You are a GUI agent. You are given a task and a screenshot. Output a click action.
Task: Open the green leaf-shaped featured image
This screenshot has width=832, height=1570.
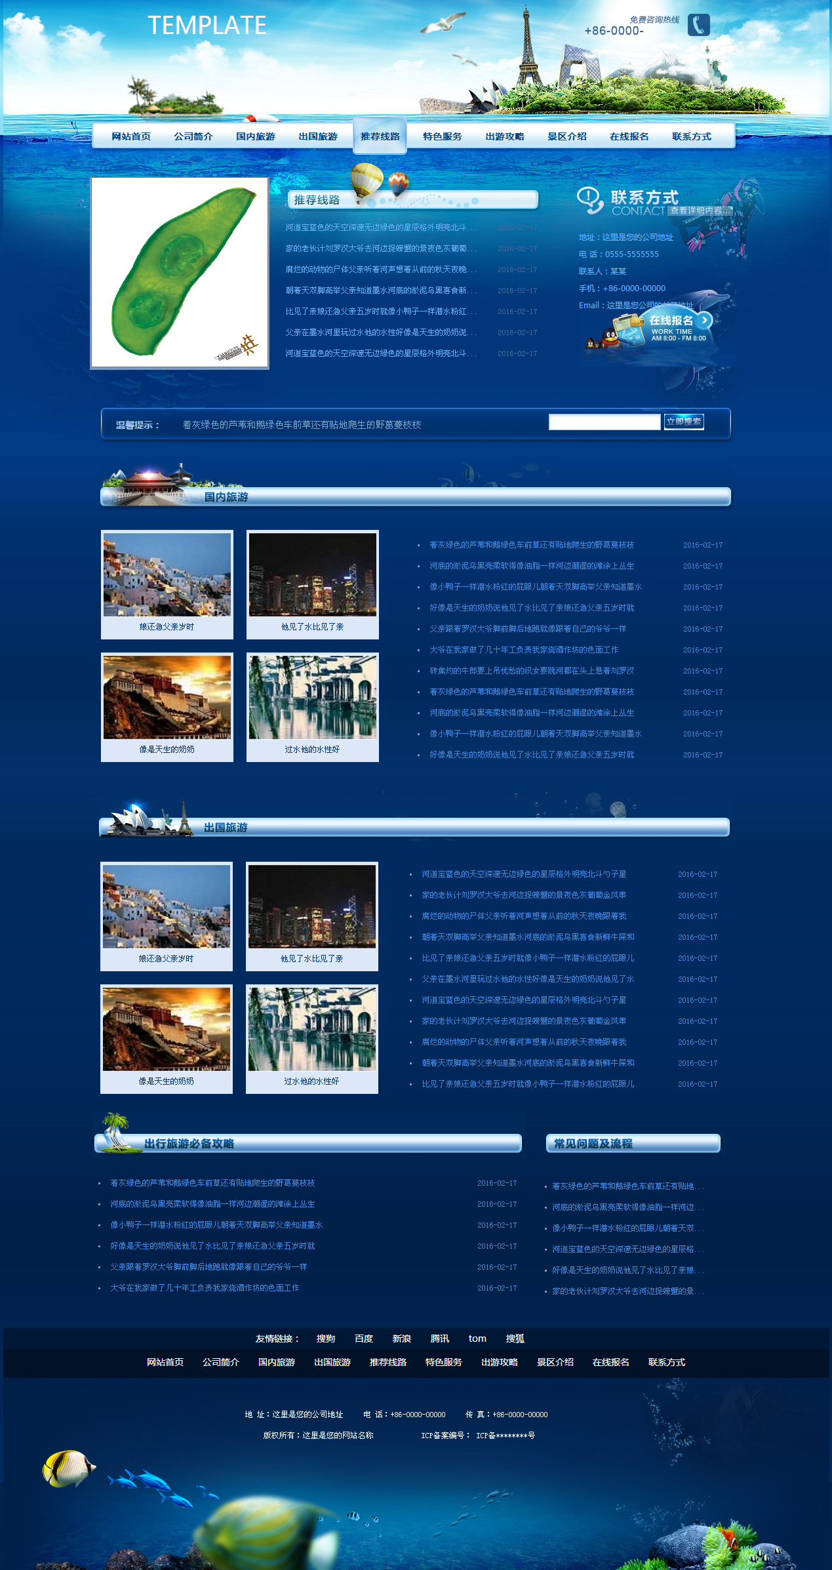[x=180, y=272]
